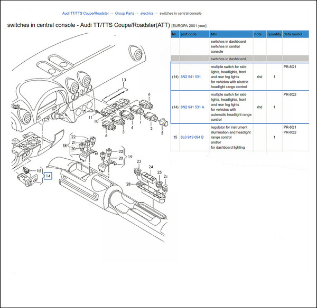Image resolution: width=317 pixels, height=308 pixels.
Task: Open part code 8N2 941 531
Action: click(191, 77)
